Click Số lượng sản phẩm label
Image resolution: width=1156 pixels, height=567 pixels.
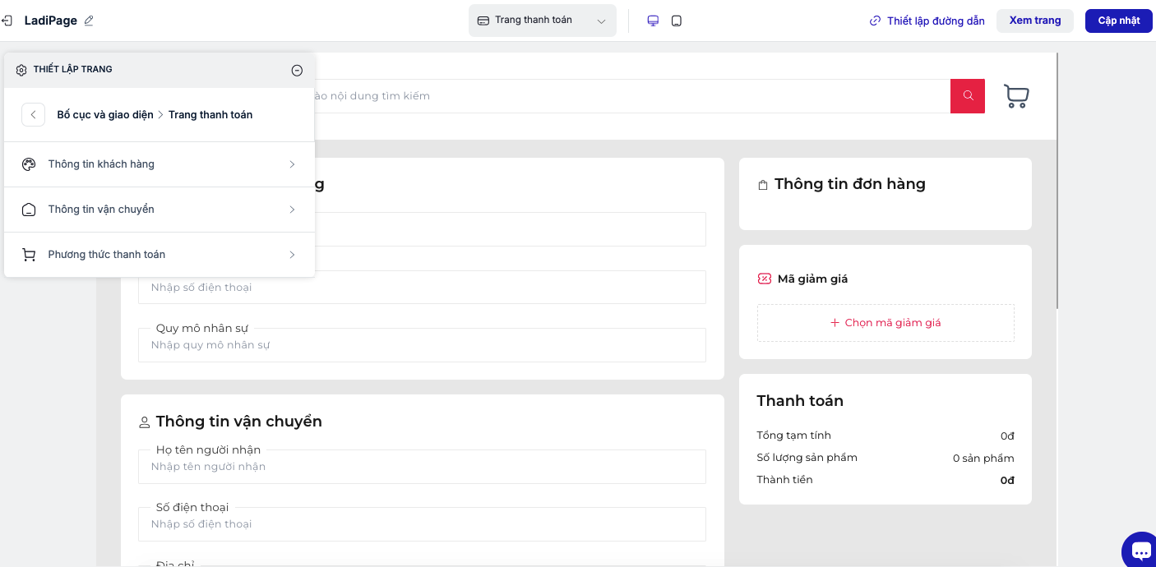point(807,458)
